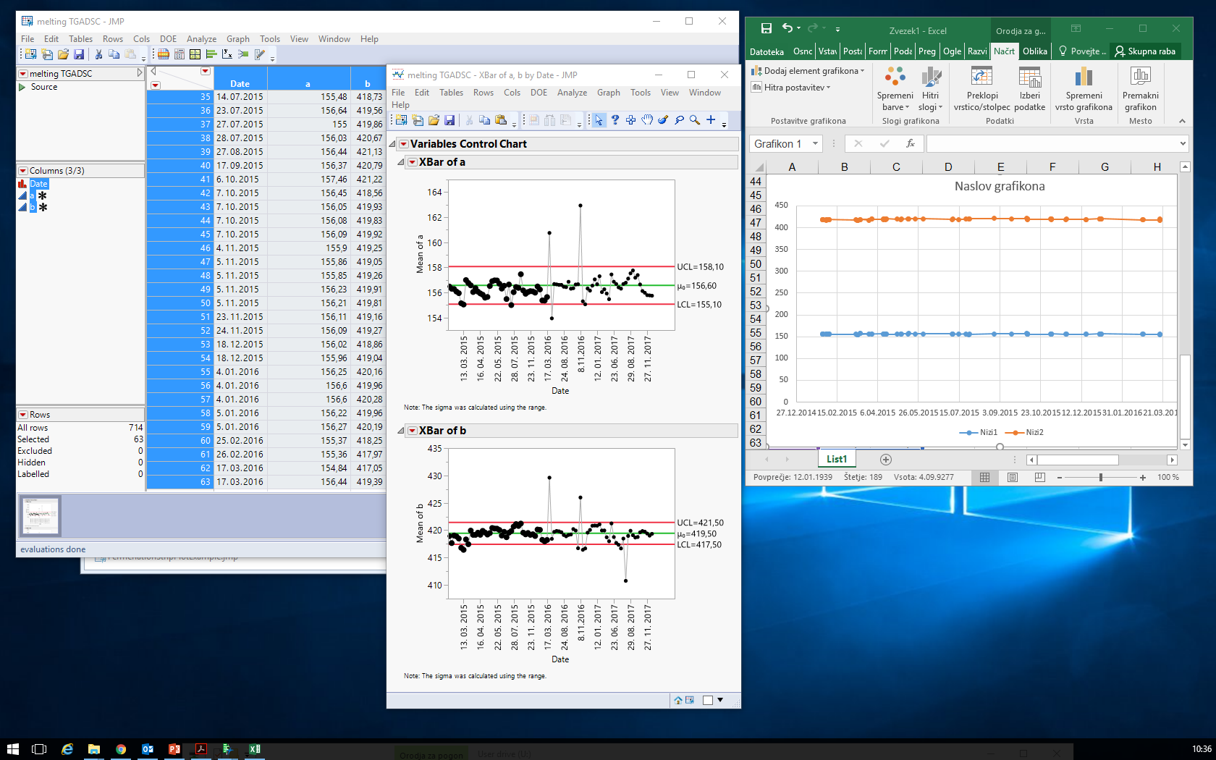This screenshot has height=760, width=1216.
Task: Collapse the XBar of b section disclosure triangle
Action: [x=400, y=430]
